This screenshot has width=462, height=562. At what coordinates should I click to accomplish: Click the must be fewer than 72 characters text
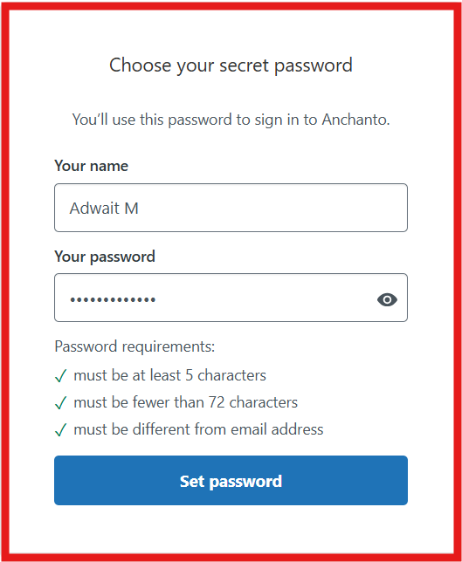(185, 402)
